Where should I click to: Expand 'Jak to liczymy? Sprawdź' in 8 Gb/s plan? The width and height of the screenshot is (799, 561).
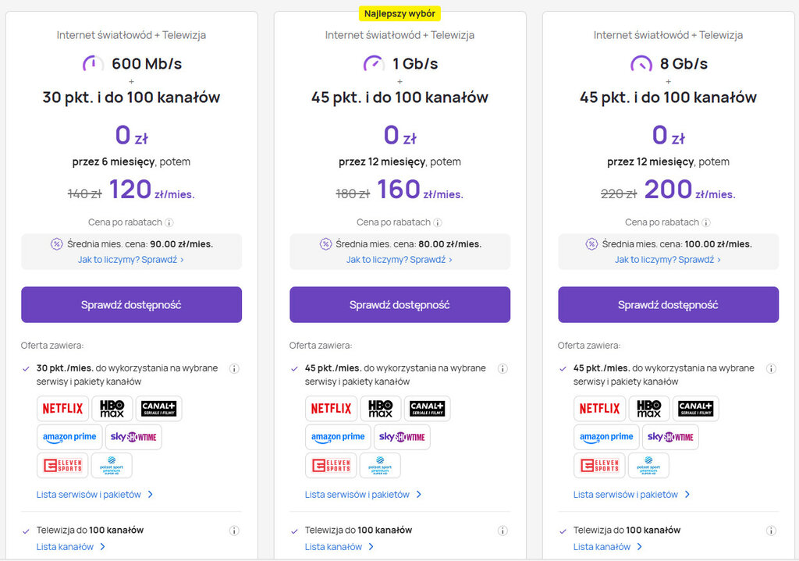point(668,260)
